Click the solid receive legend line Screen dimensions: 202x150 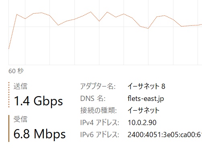9,128
